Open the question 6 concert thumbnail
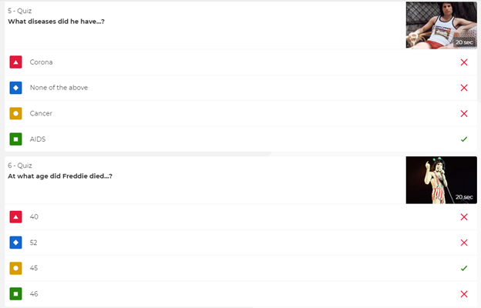This screenshot has height=308, width=481. coord(441,180)
